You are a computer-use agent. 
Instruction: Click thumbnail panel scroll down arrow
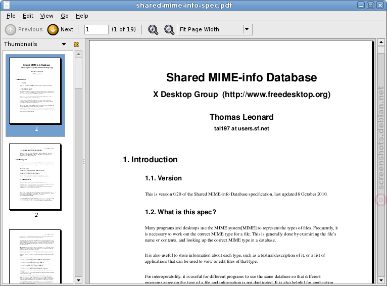pyautogui.click(x=78, y=280)
